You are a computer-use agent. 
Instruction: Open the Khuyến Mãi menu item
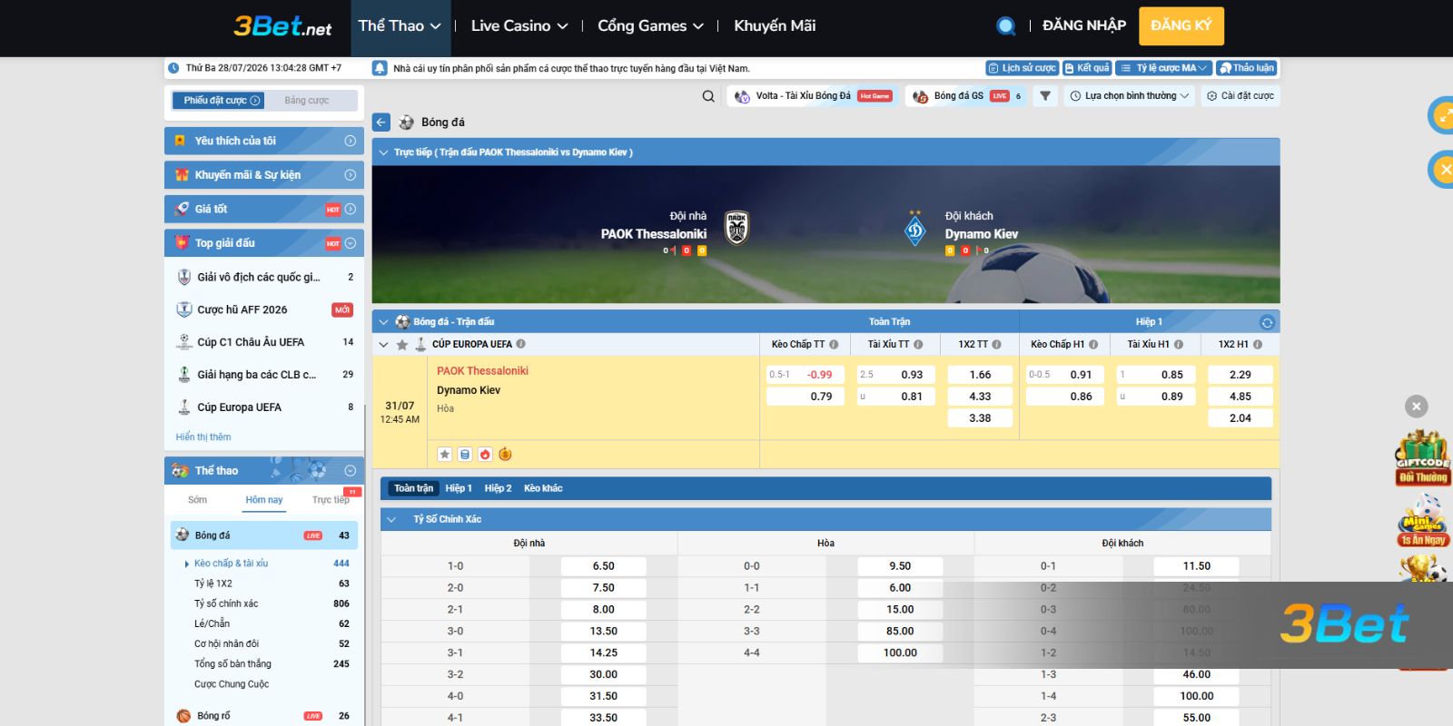pos(775,26)
